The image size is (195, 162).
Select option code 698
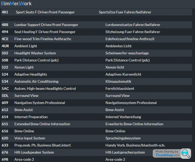coord(5,160)
